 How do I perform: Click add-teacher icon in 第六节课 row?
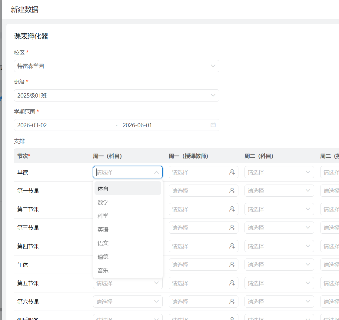coord(232,302)
